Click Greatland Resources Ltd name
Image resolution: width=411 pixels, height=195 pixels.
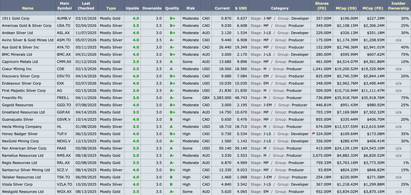(x=23, y=112)
